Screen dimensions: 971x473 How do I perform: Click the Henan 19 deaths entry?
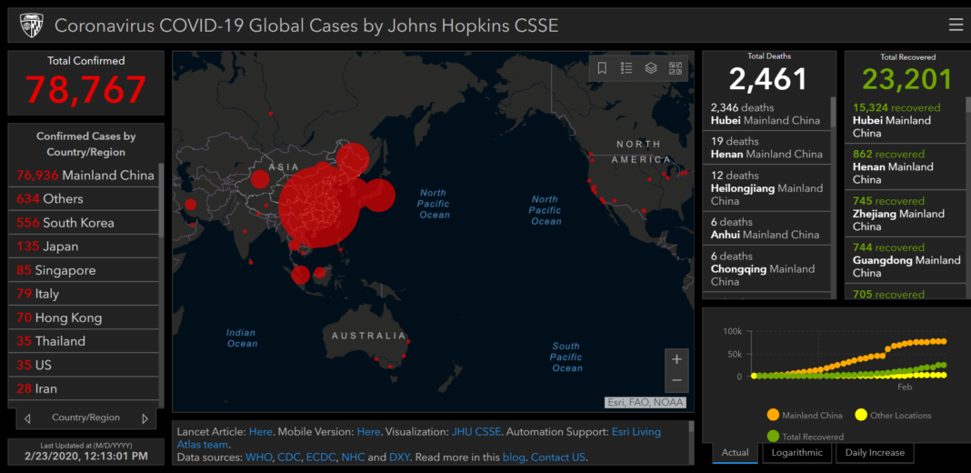point(766,147)
